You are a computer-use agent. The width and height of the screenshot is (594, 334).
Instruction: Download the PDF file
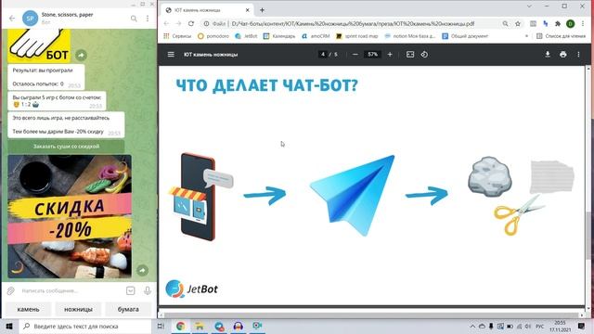point(548,55)
